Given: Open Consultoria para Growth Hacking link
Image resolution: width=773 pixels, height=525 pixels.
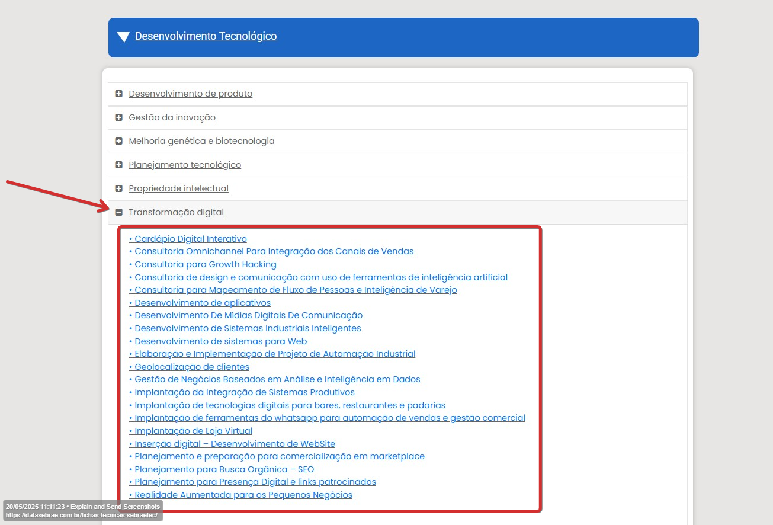Looking at the screenshot, I should tap(203, 264).
